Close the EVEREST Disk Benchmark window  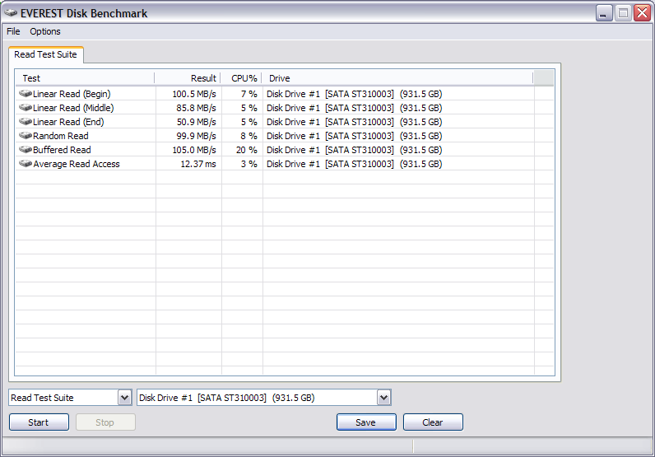643,13
